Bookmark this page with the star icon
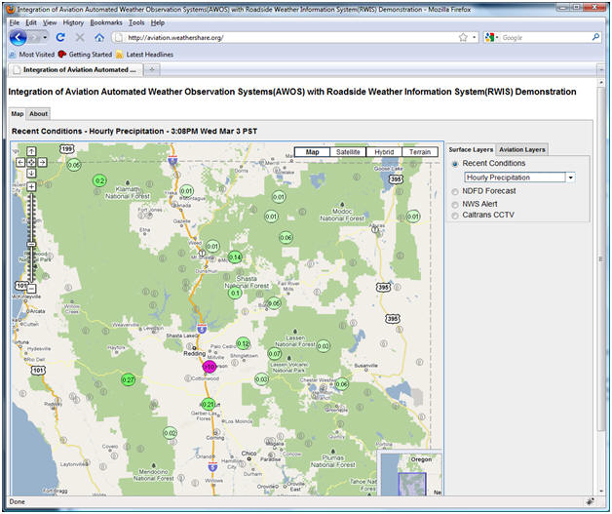This screenshot has height=514, width=612. coord(463,37)
